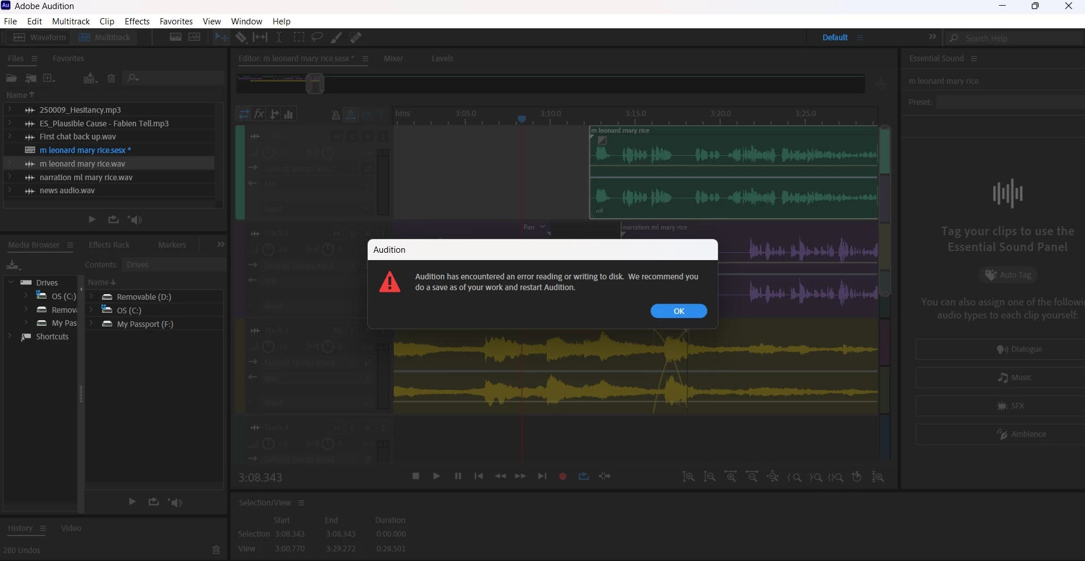
Task: Click the Import File icon
Action: tap(31, 78)
